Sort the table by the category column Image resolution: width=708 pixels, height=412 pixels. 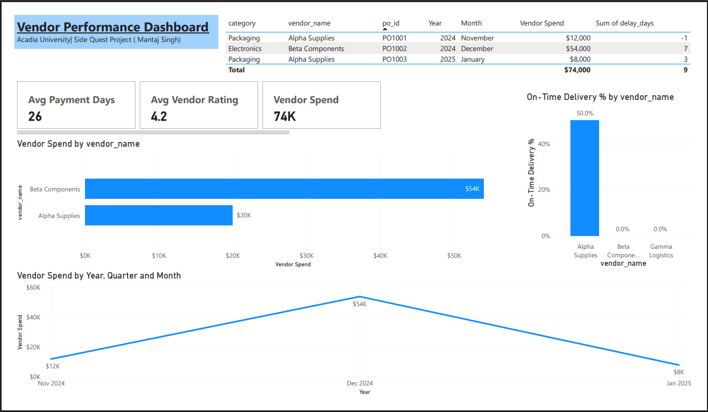click(x=242, y=23)
